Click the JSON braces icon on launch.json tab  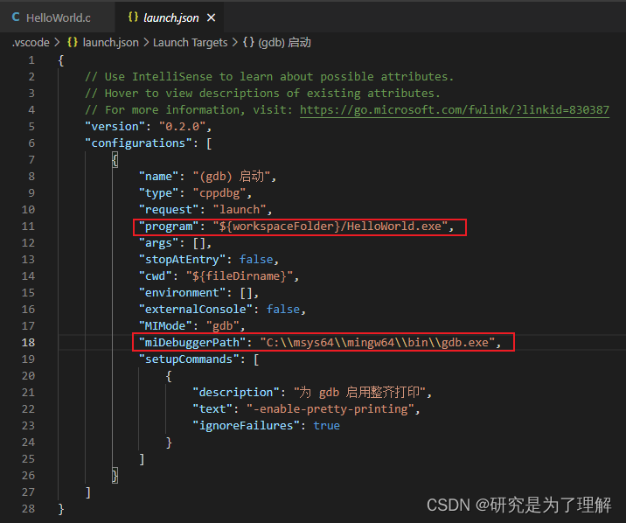(133, 17)
